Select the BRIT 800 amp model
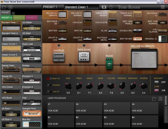 58,31
